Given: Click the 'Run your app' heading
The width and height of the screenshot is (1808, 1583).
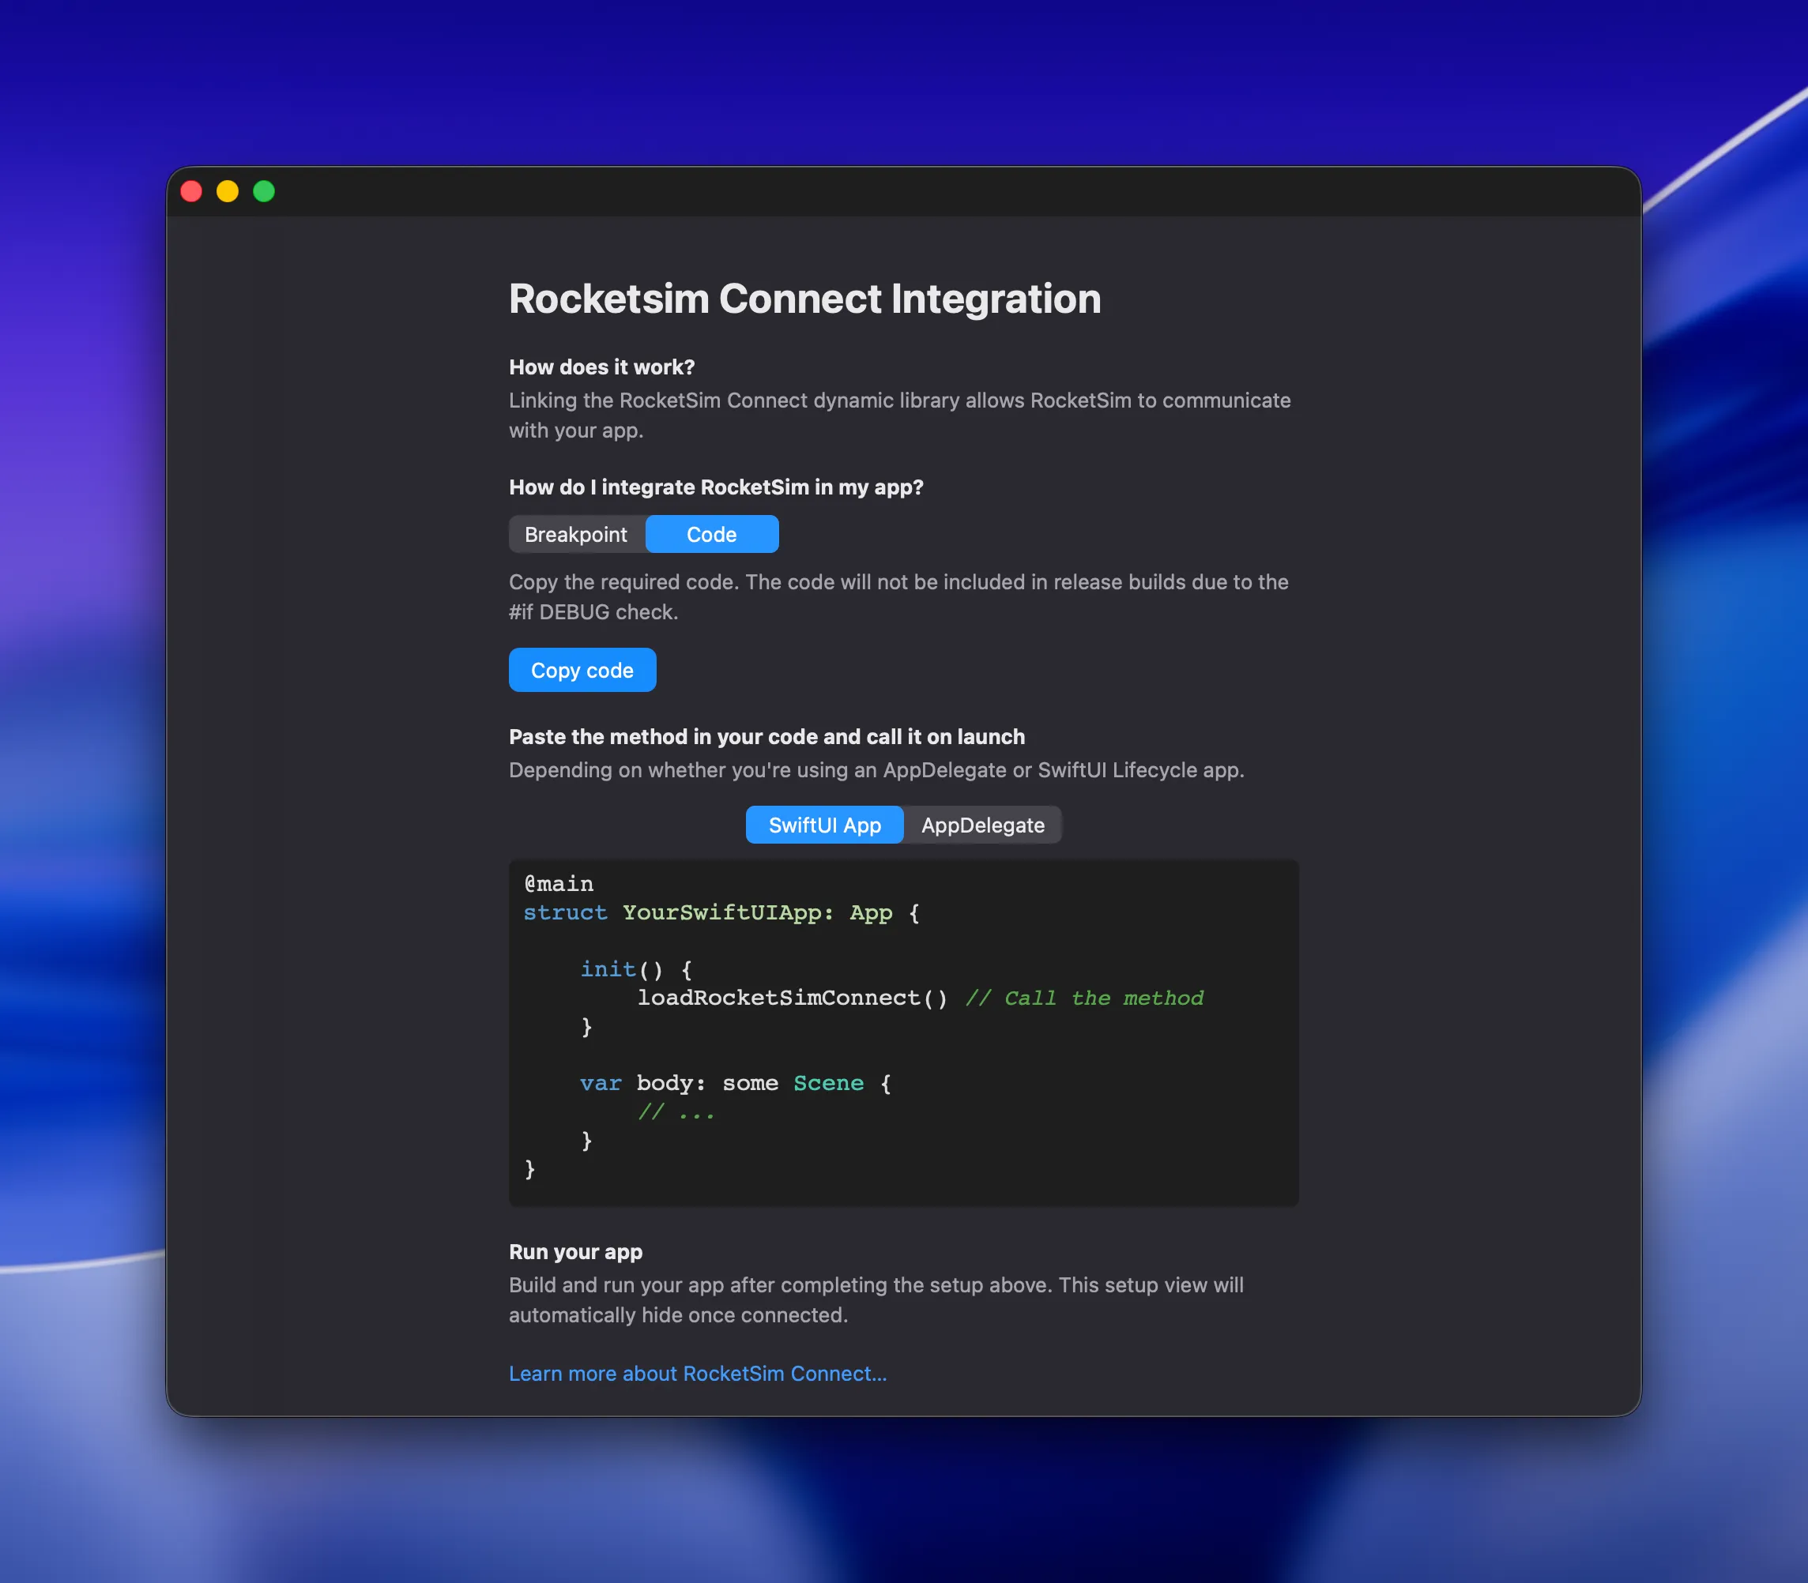Looking at the screenshot, I should [x=575, y=1252].
